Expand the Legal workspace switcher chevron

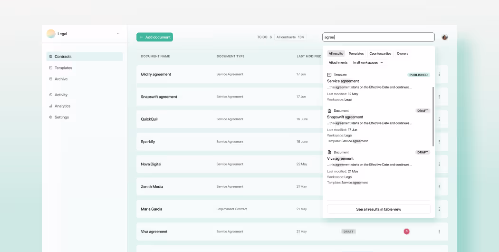(118, 34)
